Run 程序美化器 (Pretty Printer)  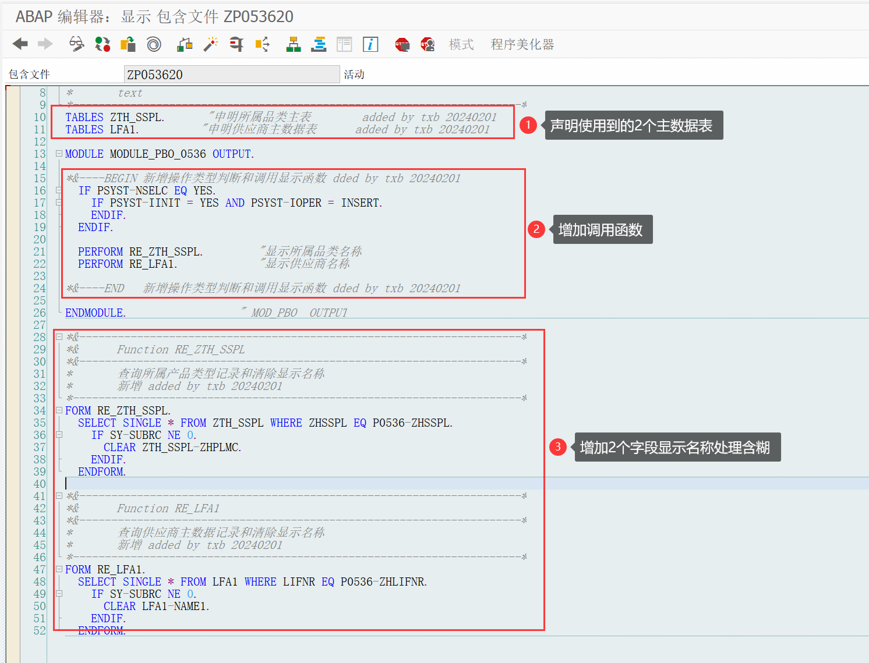point(522,44)
